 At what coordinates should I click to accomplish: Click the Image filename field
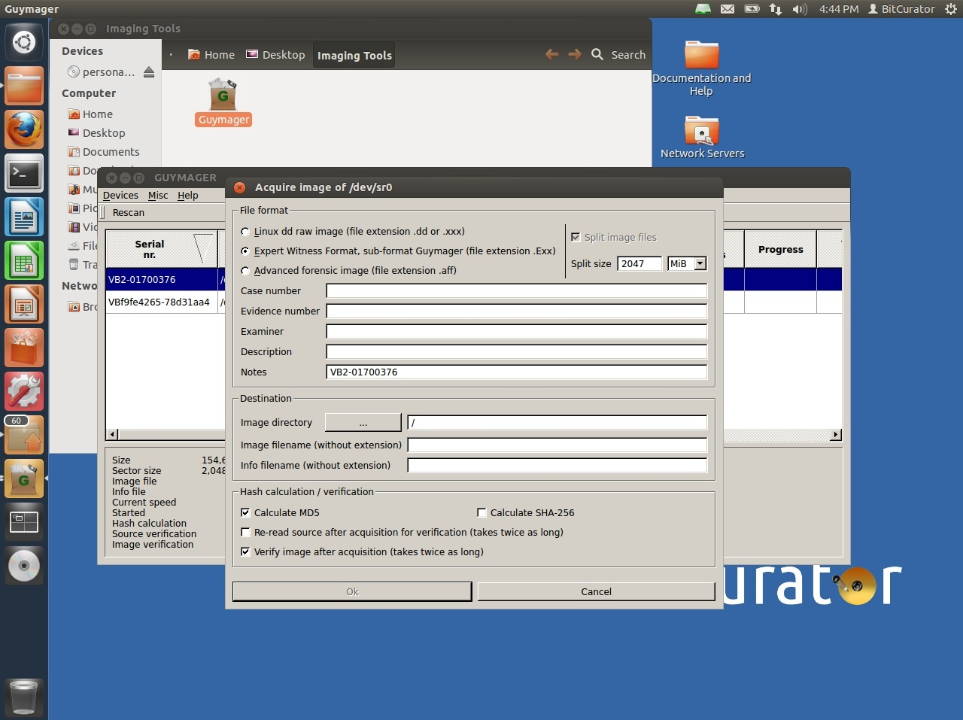point(557,445)
